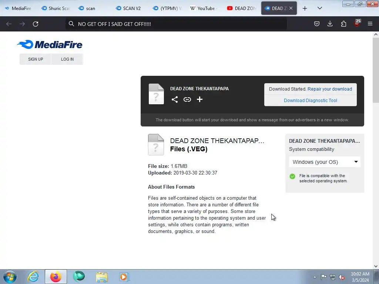This screenshot has width=379, height=284.
Task: Switch to the YouTube Wikipedia tab
Action: 204,8
